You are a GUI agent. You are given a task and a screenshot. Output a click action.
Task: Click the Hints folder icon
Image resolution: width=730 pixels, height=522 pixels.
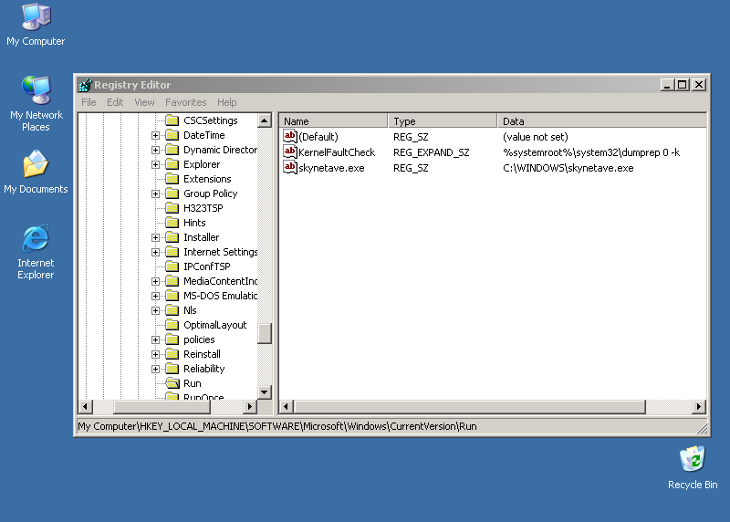pyautogui.click(x=172, y=223)
